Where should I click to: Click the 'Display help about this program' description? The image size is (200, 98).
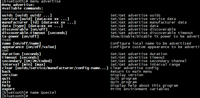[144, 86]
